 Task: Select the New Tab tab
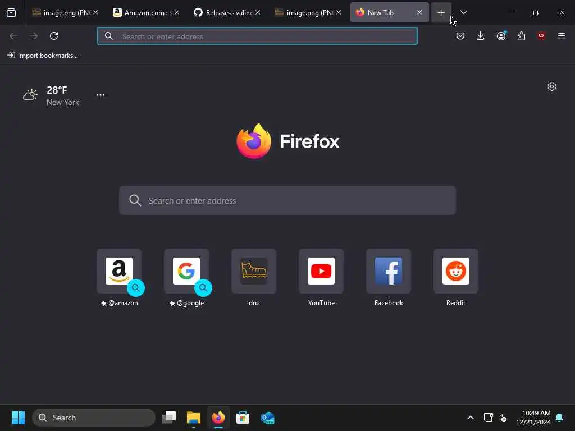tap(390, 12)
